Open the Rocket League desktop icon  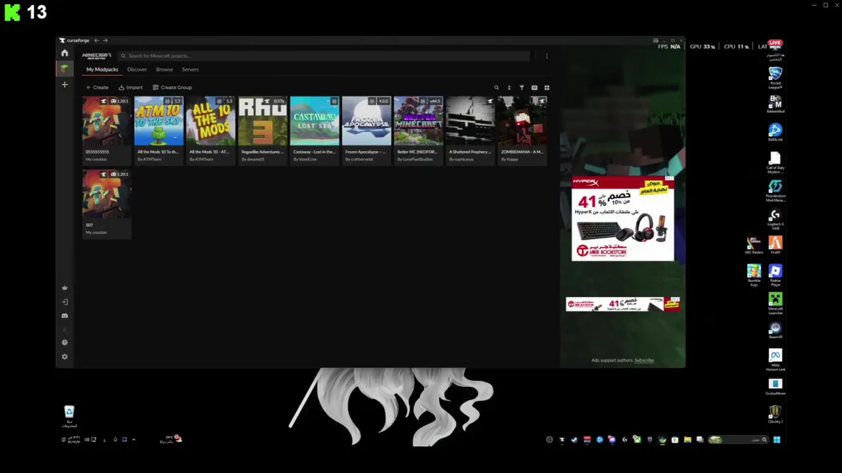click(776, 78)
